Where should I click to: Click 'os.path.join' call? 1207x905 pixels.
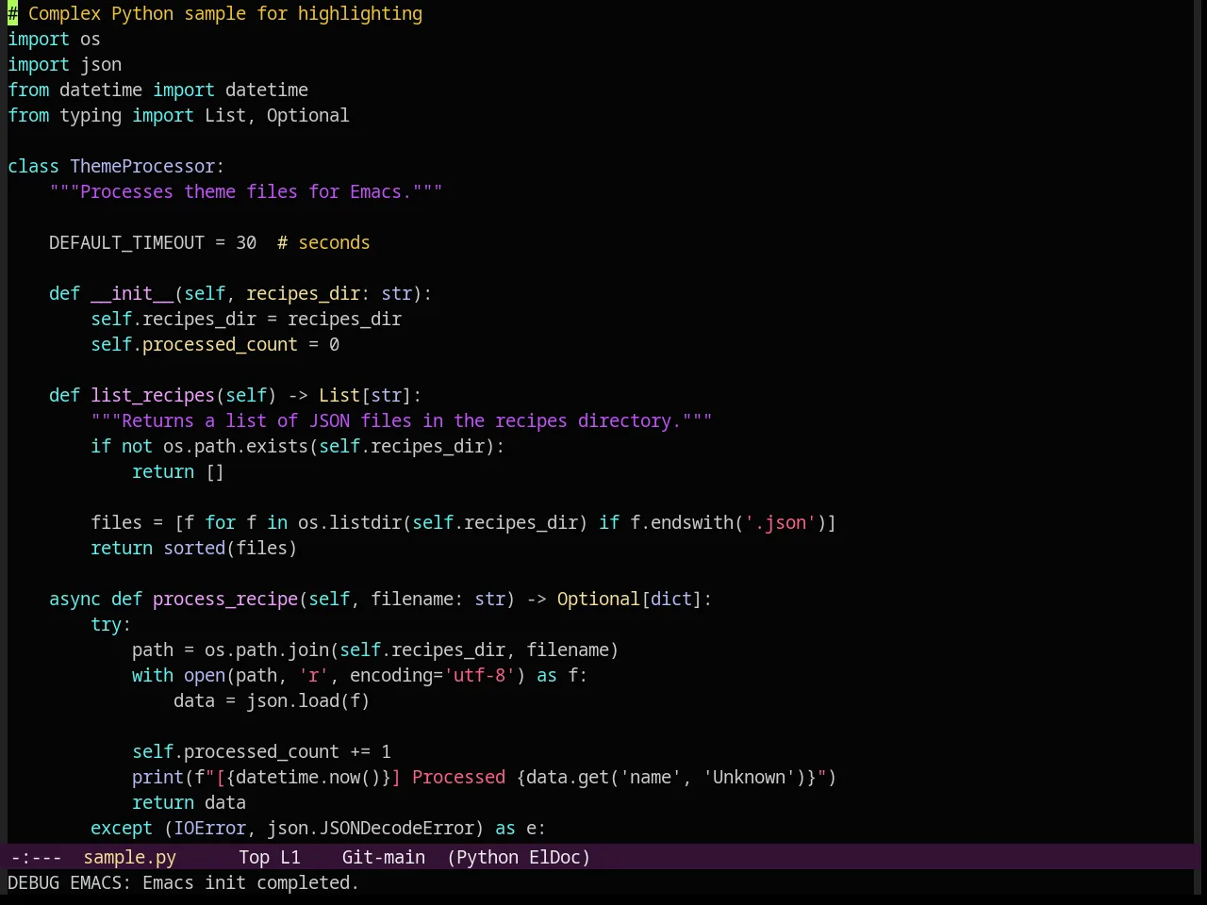[267, 650]
